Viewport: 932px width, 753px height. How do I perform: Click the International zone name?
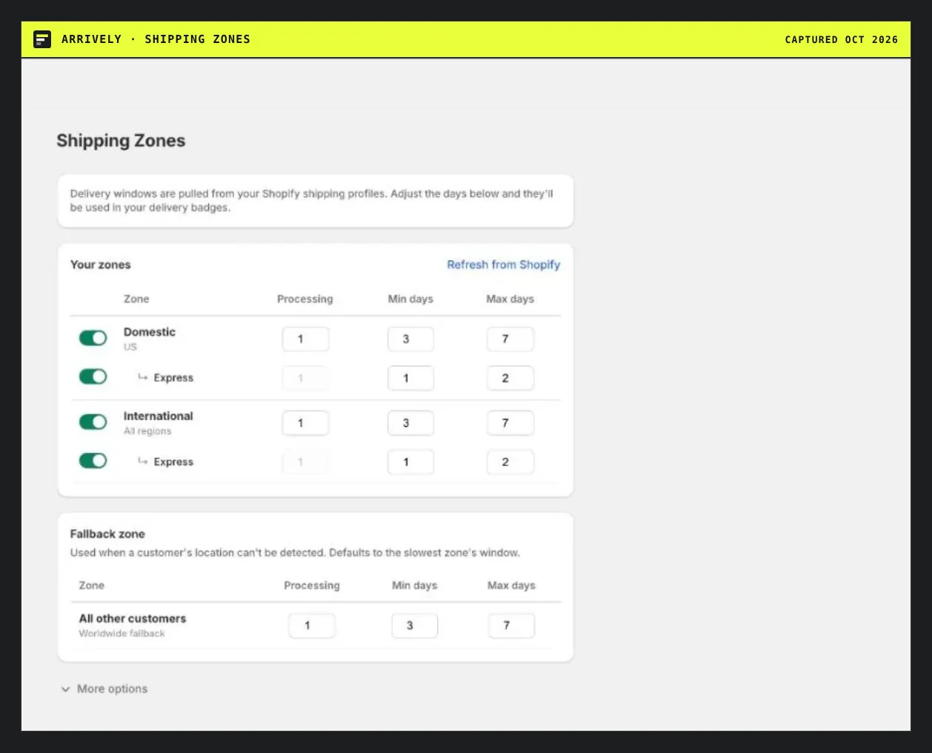tap(159, 416)
